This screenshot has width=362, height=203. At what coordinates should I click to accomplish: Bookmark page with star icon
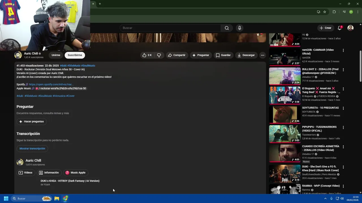(325, 12)
